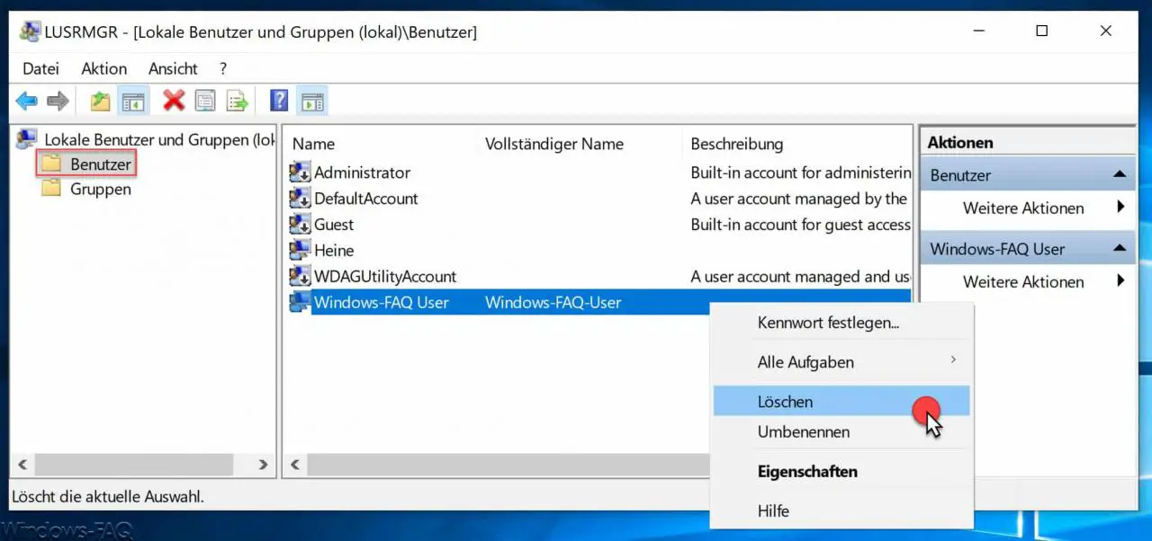This screenshot has height=541, width=1152.
Task: Open the Properties toolbar icon
Action: click(x=205, y=102)
